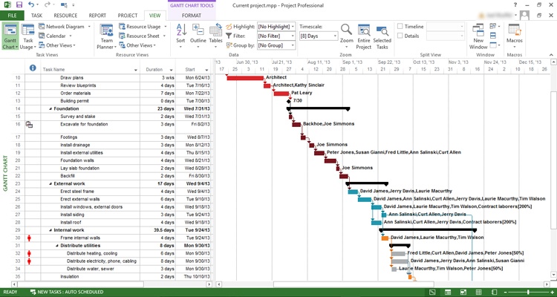
Task: Open the Outline levels menu
Action: (198, 35)
